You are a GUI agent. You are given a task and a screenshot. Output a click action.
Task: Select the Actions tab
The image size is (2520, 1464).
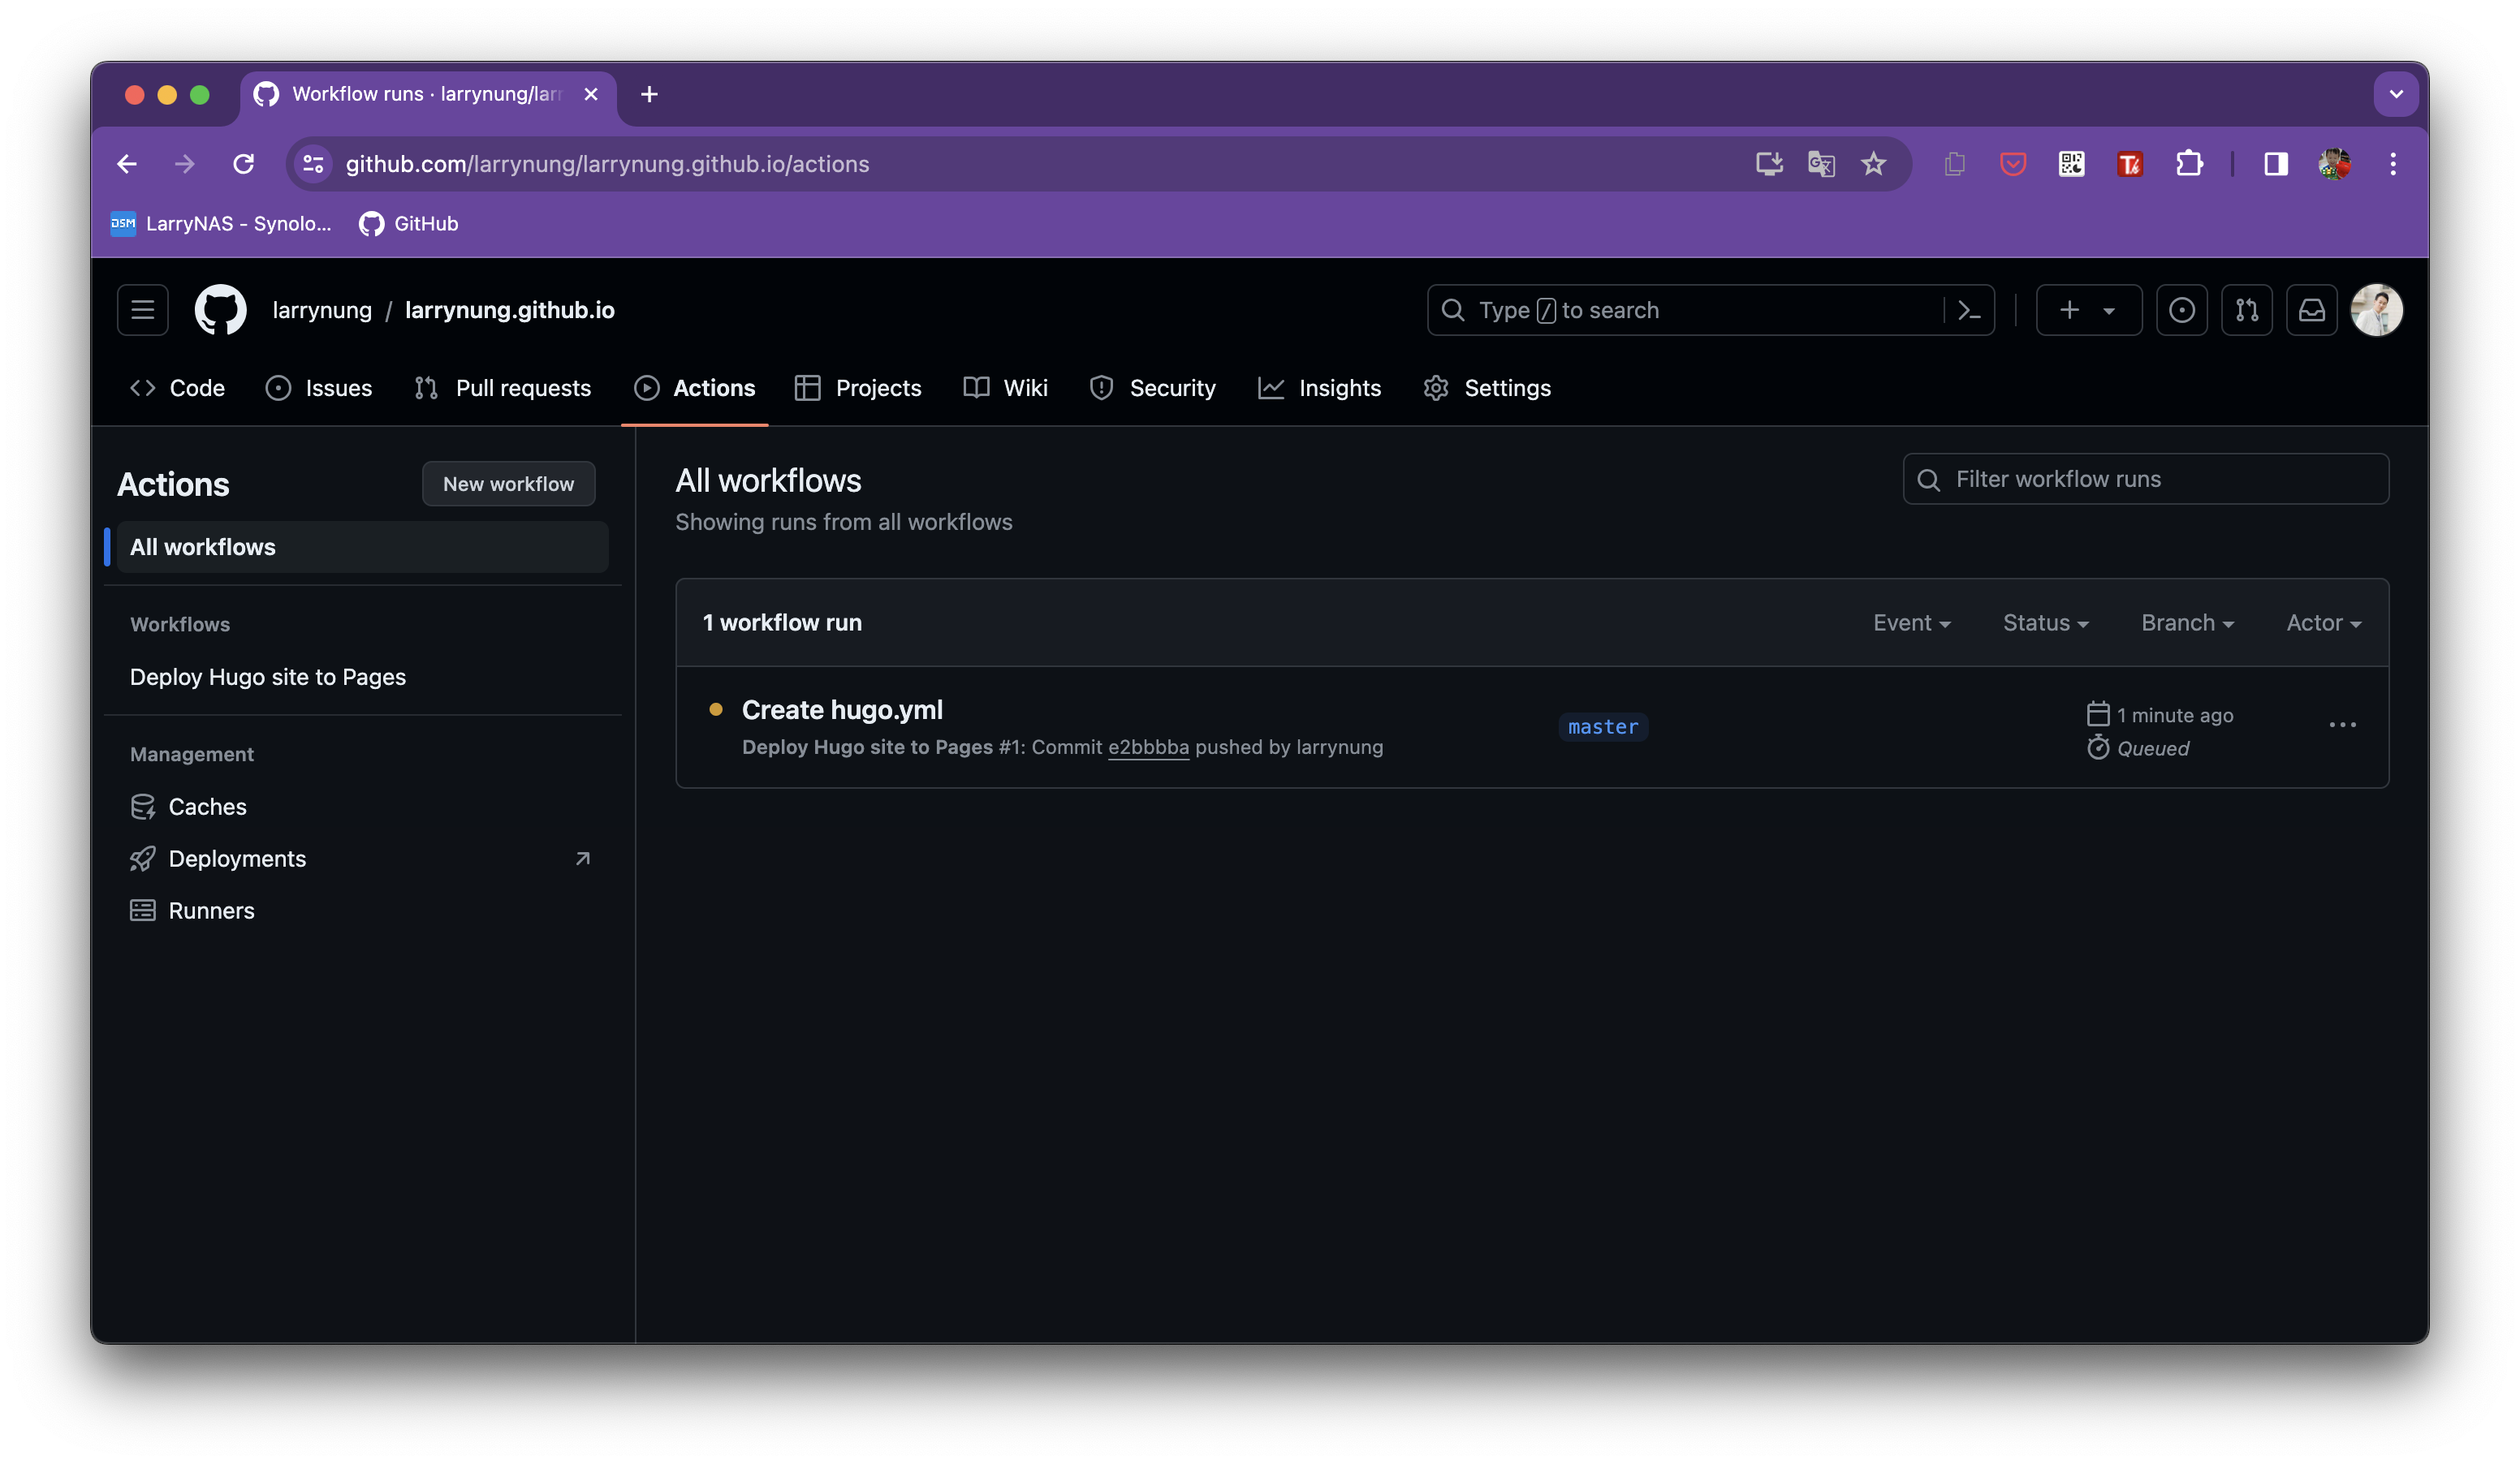pos(695,388)
